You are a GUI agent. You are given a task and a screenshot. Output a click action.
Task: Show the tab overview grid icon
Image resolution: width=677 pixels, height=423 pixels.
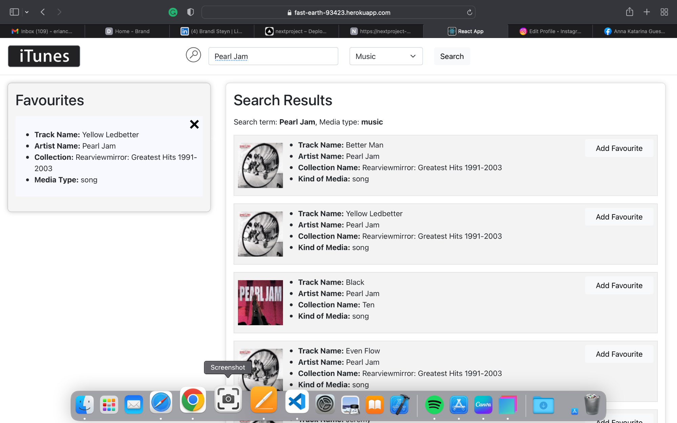pyautogui.click(x=664, y=12)
